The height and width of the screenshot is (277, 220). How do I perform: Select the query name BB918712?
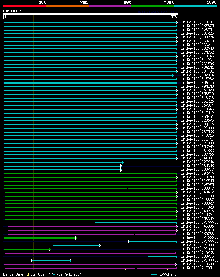[13, 11]
